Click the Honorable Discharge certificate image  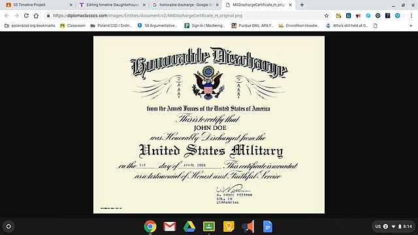tap(209, 125)
